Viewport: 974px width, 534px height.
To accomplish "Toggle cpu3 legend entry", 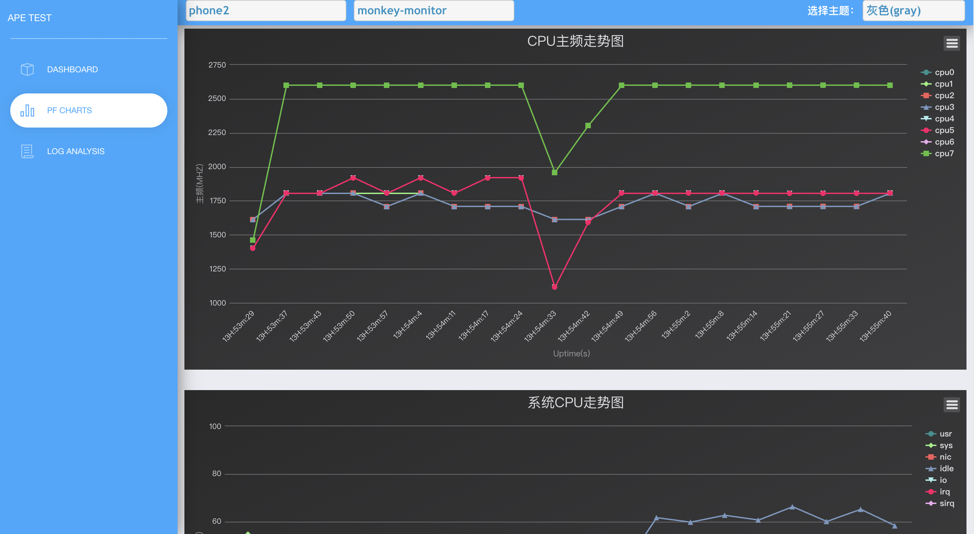I will click(944, 107).
